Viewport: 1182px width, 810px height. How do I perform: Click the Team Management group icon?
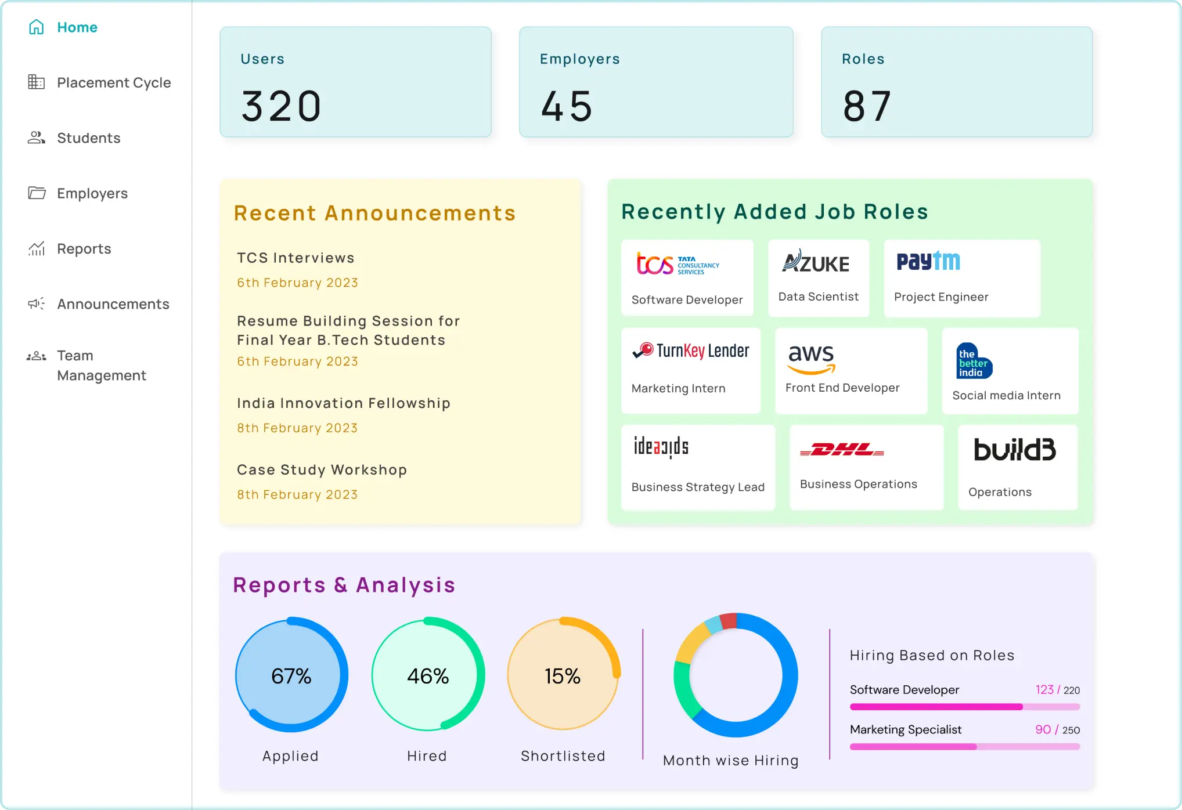point(37,356)
